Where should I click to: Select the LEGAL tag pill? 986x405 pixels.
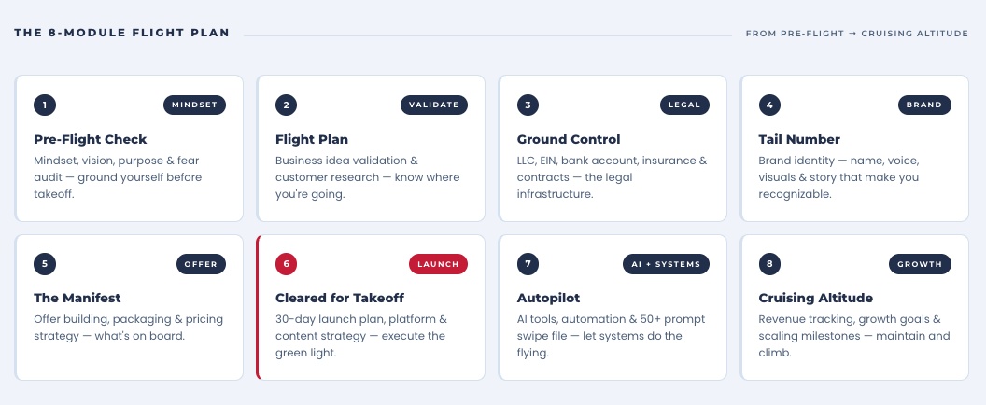684,105
